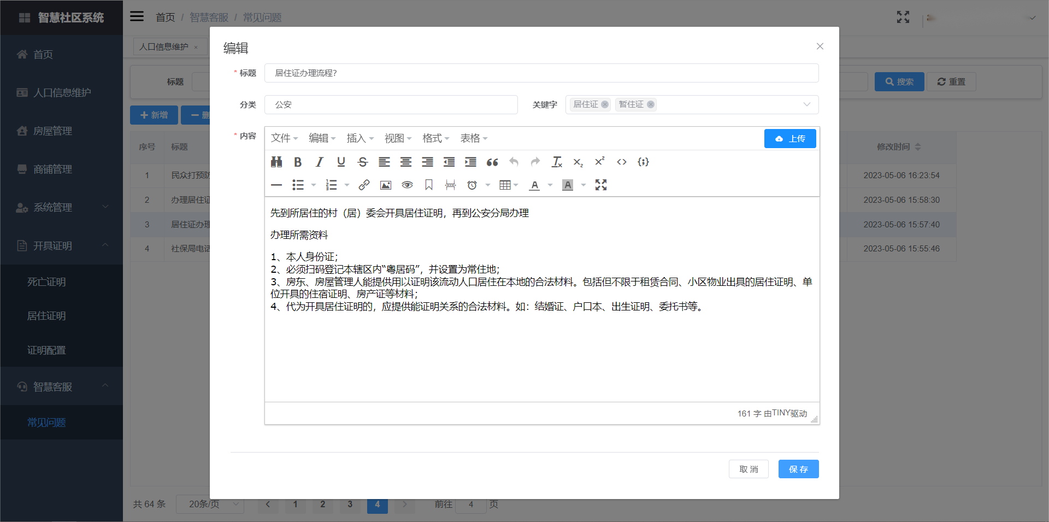The height and width of the screenshot is (522, 1049).
Task: Redo edit in editor toolbar
Action: pyautogui.click(x=535, y=162)
